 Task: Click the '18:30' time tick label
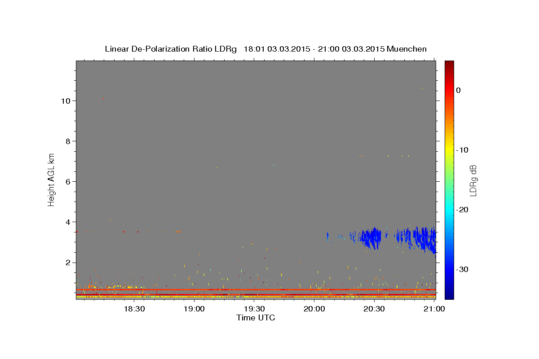pos(134,309)
